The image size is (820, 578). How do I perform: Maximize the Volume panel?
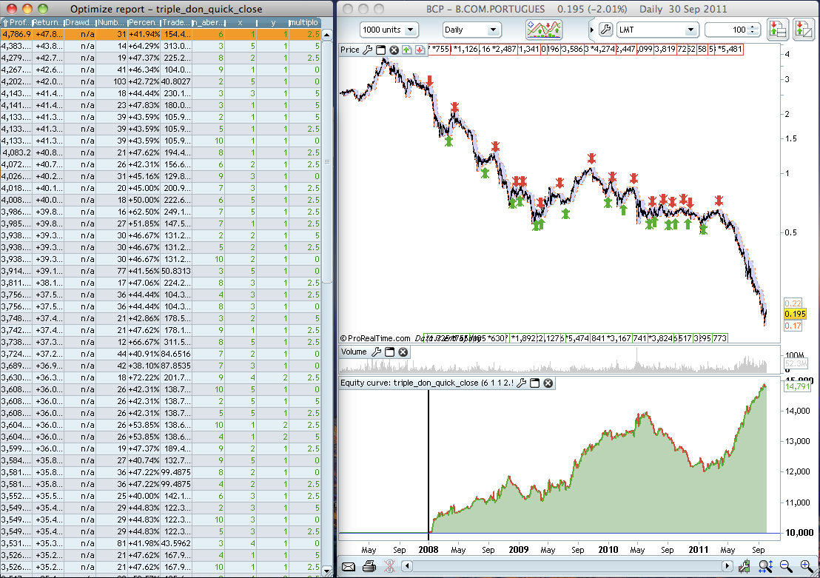click(389, 352)
